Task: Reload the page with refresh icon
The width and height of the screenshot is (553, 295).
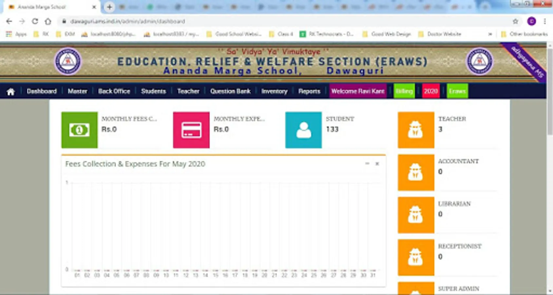Action: (35, 21)
